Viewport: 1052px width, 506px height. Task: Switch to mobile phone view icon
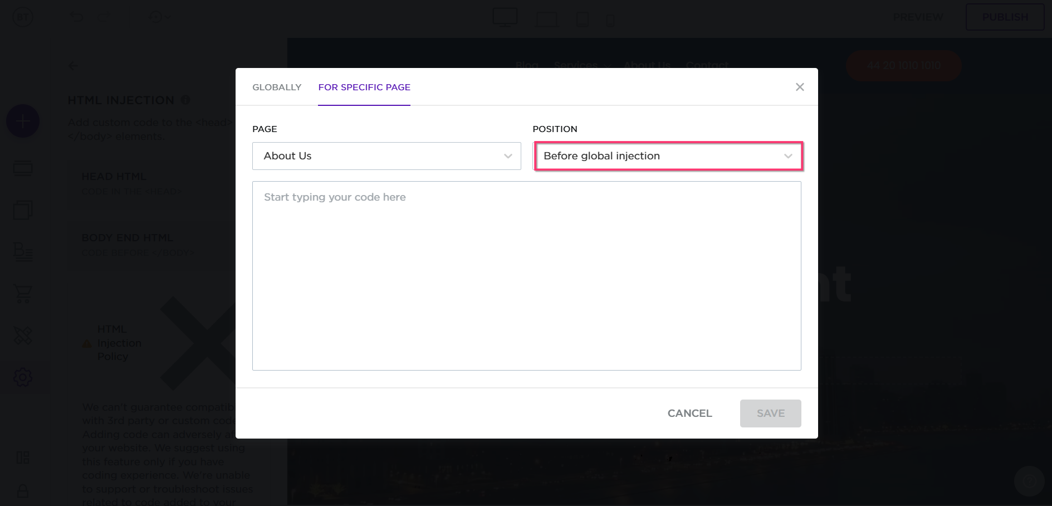[x=610, y=20]
